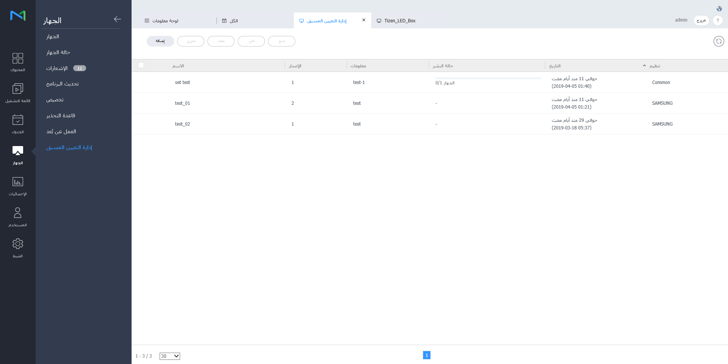This screenshot has height=364, width=728.
Task: Open the rows-per-page dropdown showing 30
Action: (x=169, y=356)
